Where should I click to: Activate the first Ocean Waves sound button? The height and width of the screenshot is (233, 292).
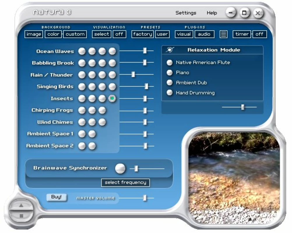coord(82,51)
